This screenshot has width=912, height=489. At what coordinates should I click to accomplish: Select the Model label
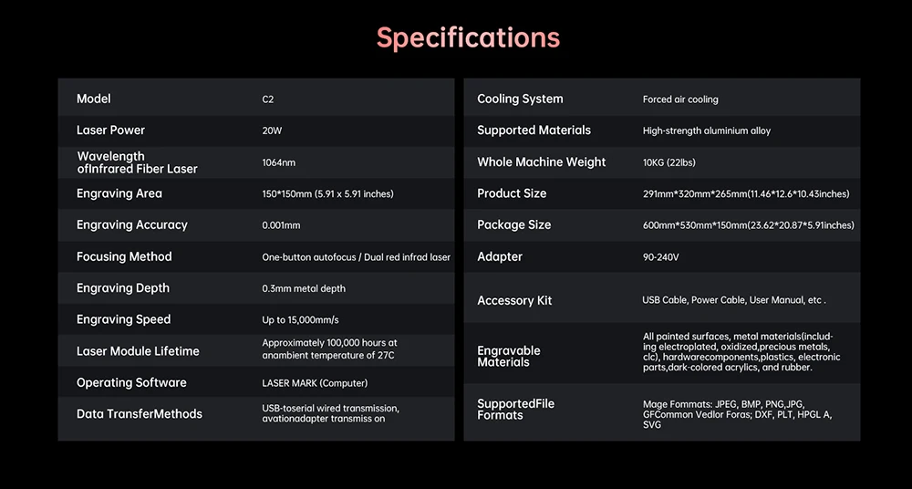point(94,99)
